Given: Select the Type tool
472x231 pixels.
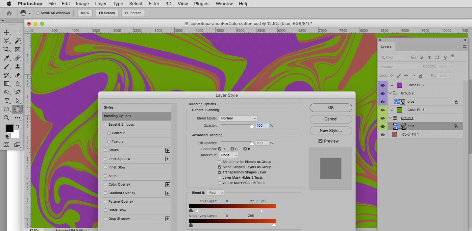Looking at the screenshot, I should (7, 101).
